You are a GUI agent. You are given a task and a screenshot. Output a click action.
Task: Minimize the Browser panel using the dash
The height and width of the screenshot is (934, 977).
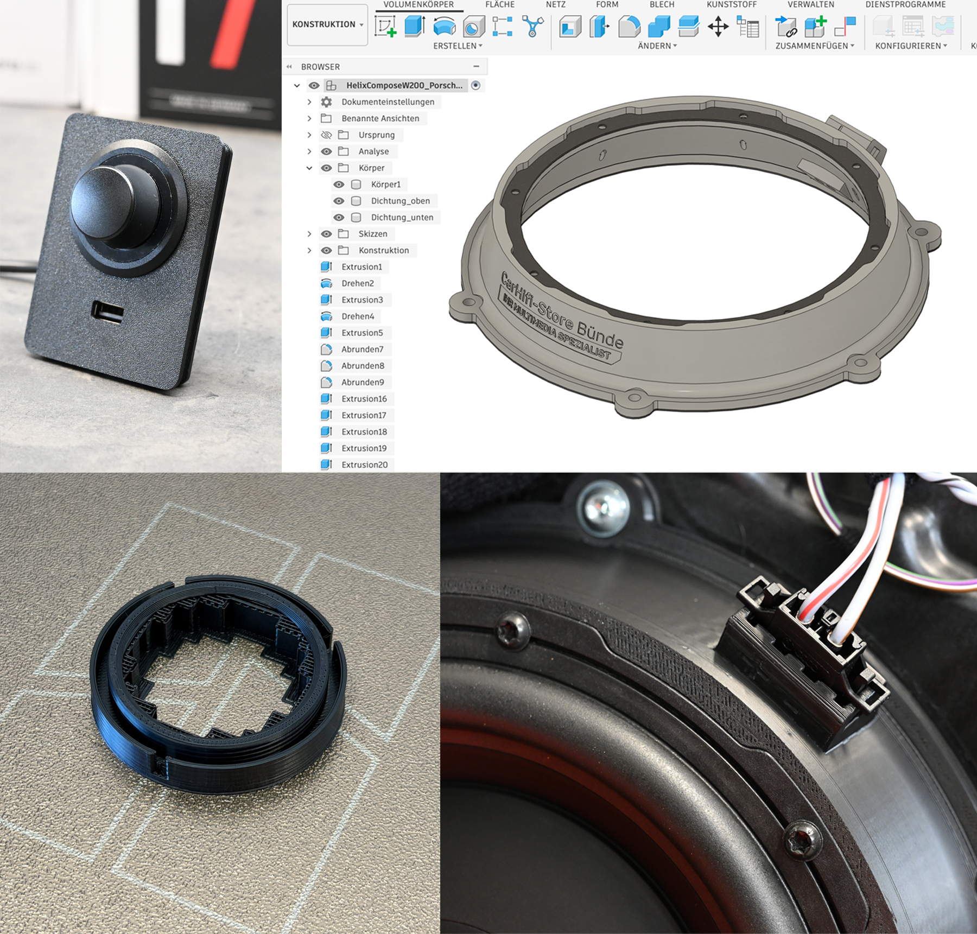[476, 66]
